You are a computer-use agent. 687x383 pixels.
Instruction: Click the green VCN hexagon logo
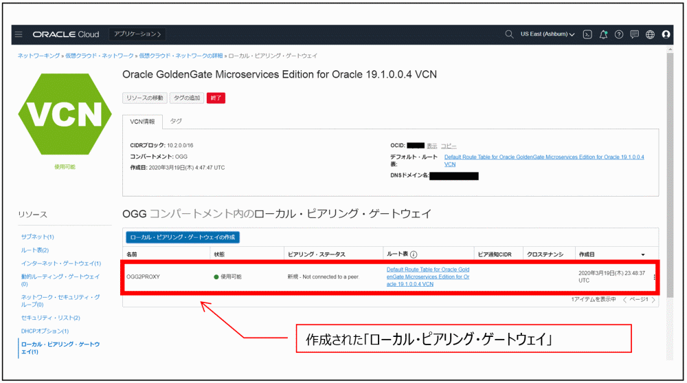tap(65, 114)
